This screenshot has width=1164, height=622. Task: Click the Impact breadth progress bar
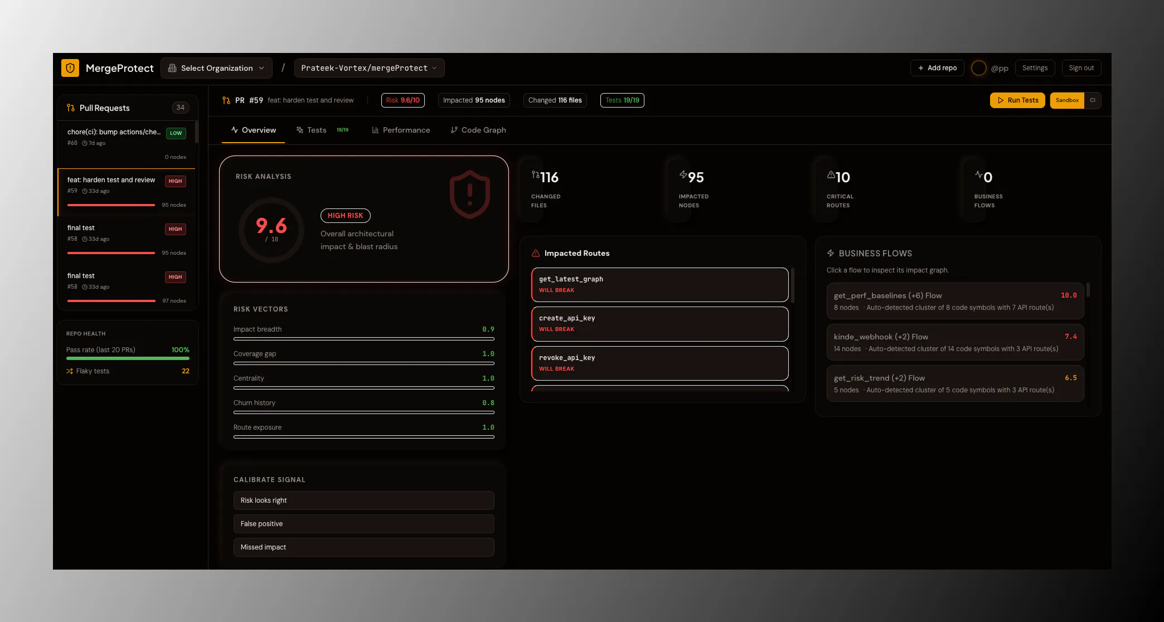(x=363, y=339)
